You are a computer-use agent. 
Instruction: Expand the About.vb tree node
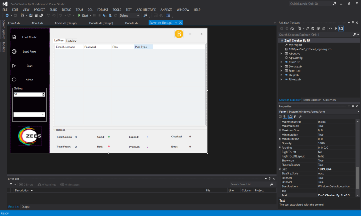pos(281,53)
